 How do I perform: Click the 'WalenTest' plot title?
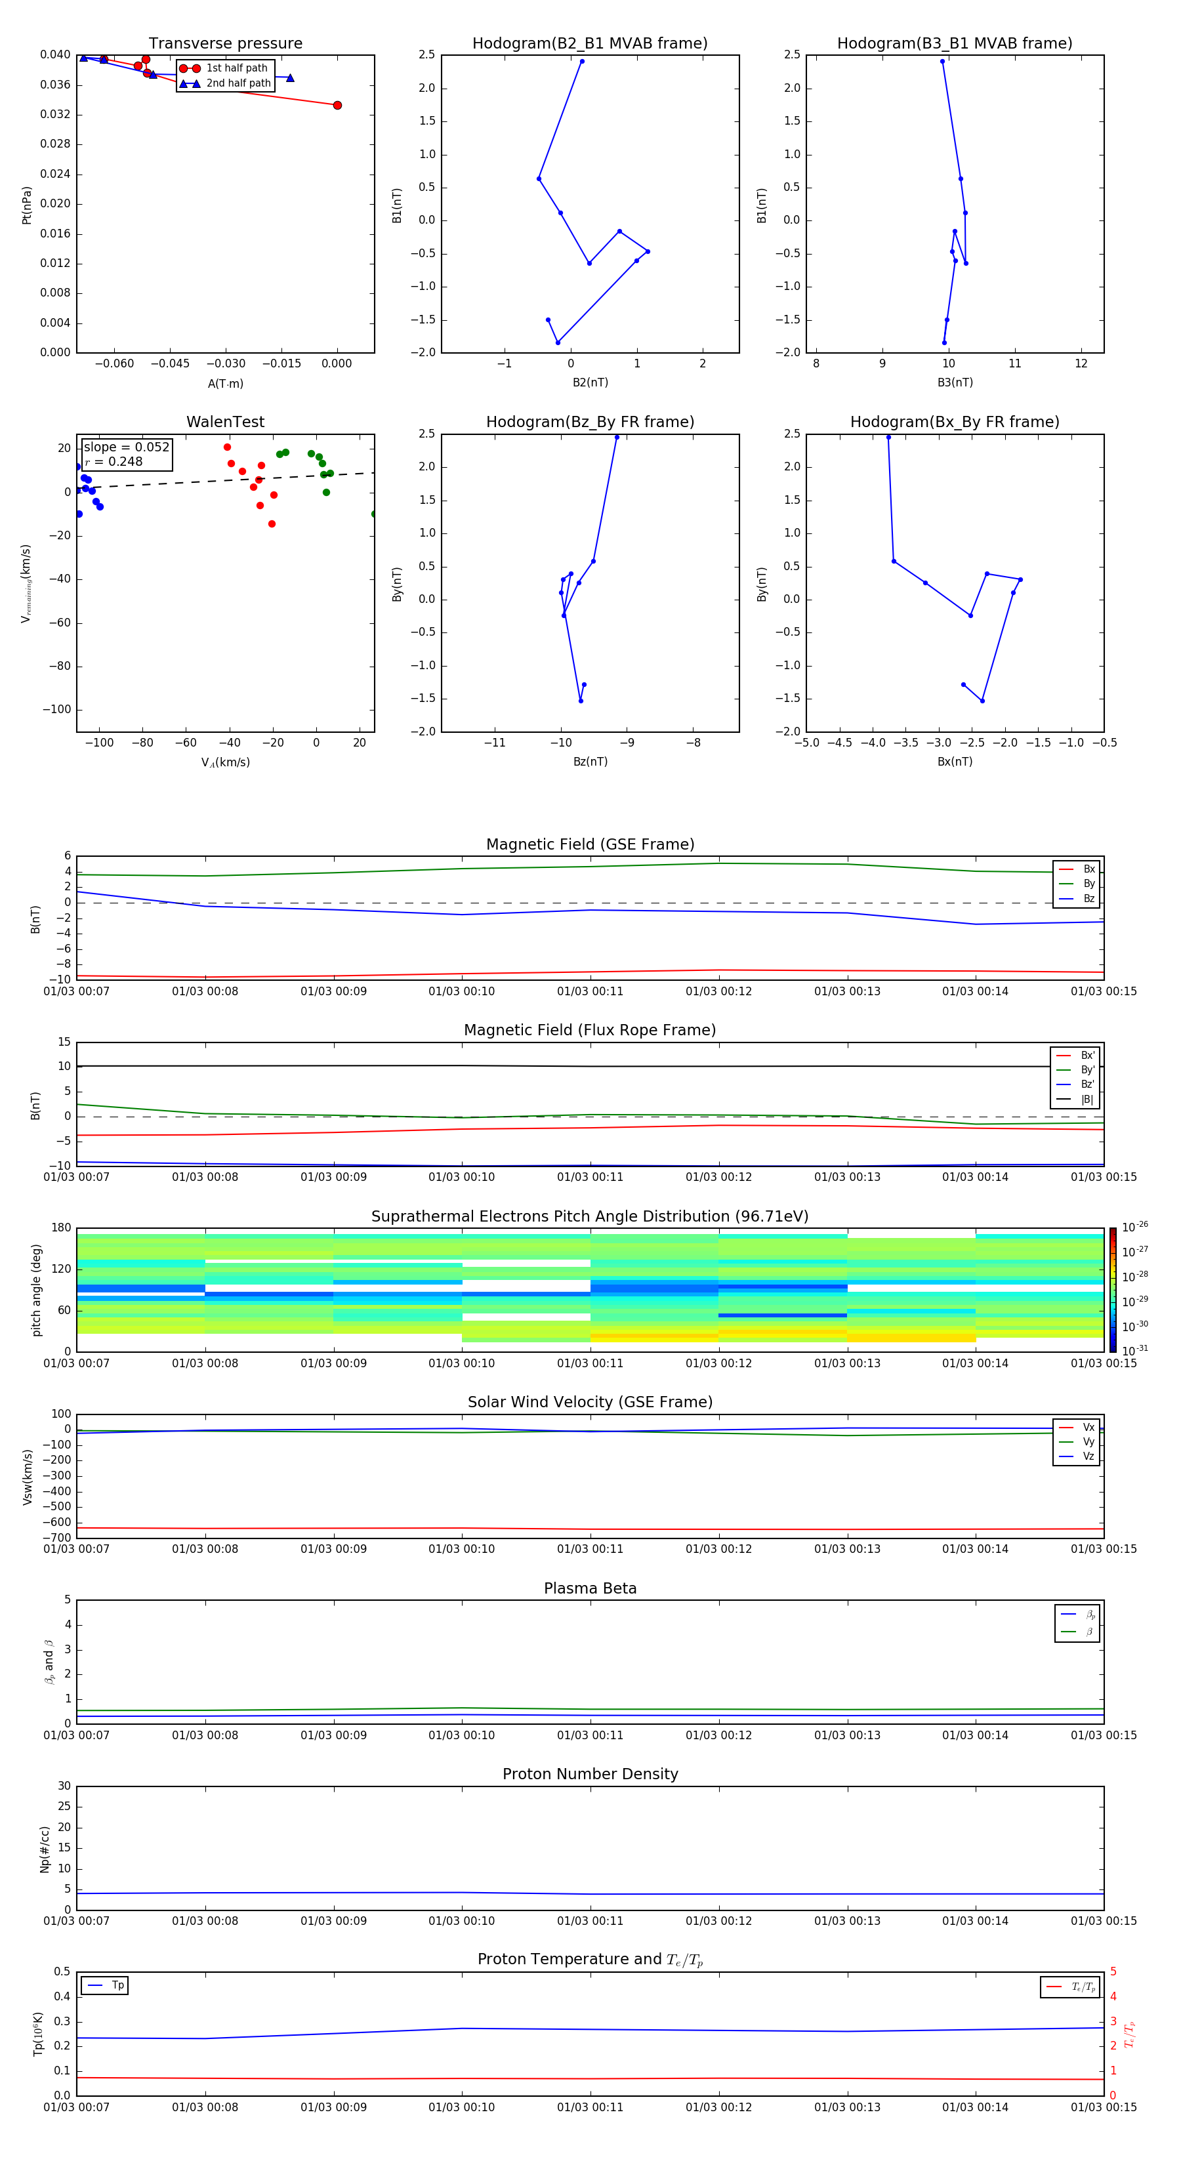tap(225, 422)
